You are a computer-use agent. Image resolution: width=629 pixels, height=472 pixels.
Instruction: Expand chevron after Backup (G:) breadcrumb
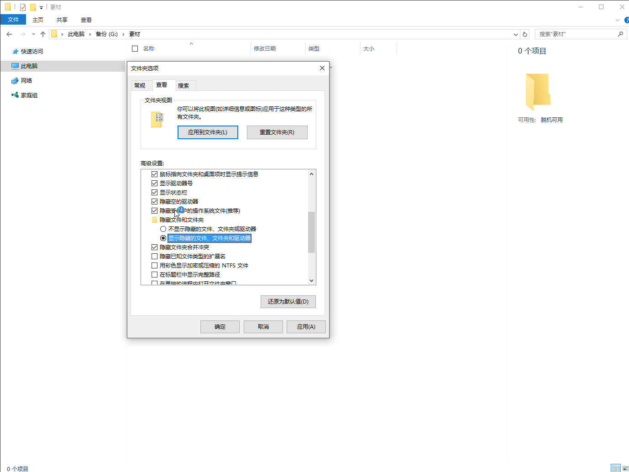pyautogui.click(x=123, y=34)
